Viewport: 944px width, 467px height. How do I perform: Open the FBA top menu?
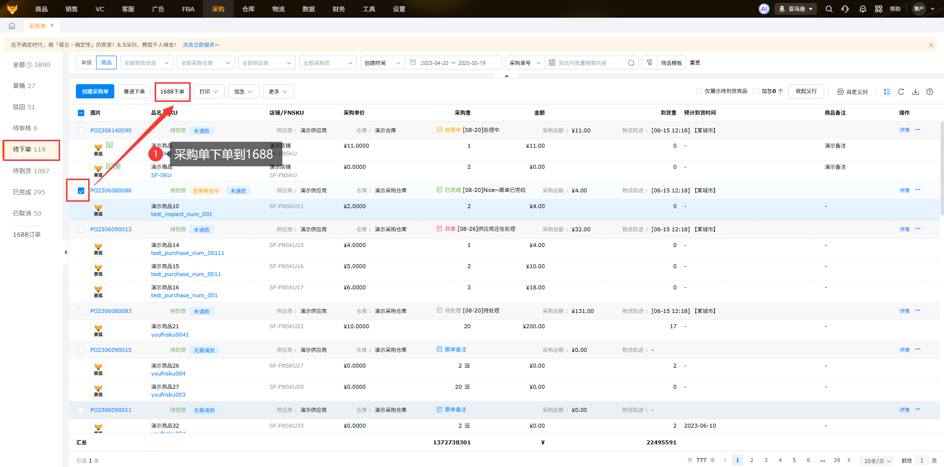pos(188,9)
